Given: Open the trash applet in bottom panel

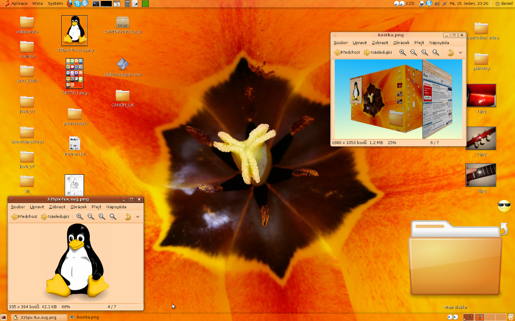Looking at the screenshot, I should (x=510, y=317).
